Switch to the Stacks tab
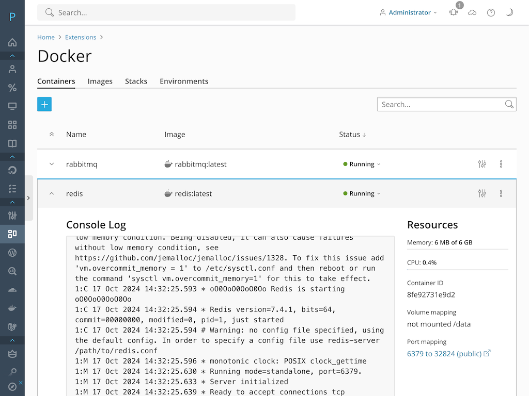The height and width of the screenshot is (396, 529). point(136,81)
